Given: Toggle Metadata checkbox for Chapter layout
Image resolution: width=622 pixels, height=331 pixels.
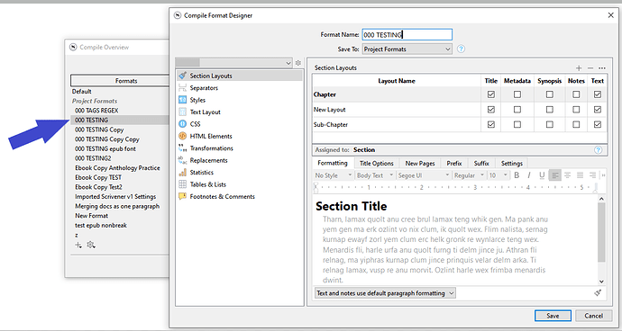Looking at the screenshot, I should coord(517,94).
